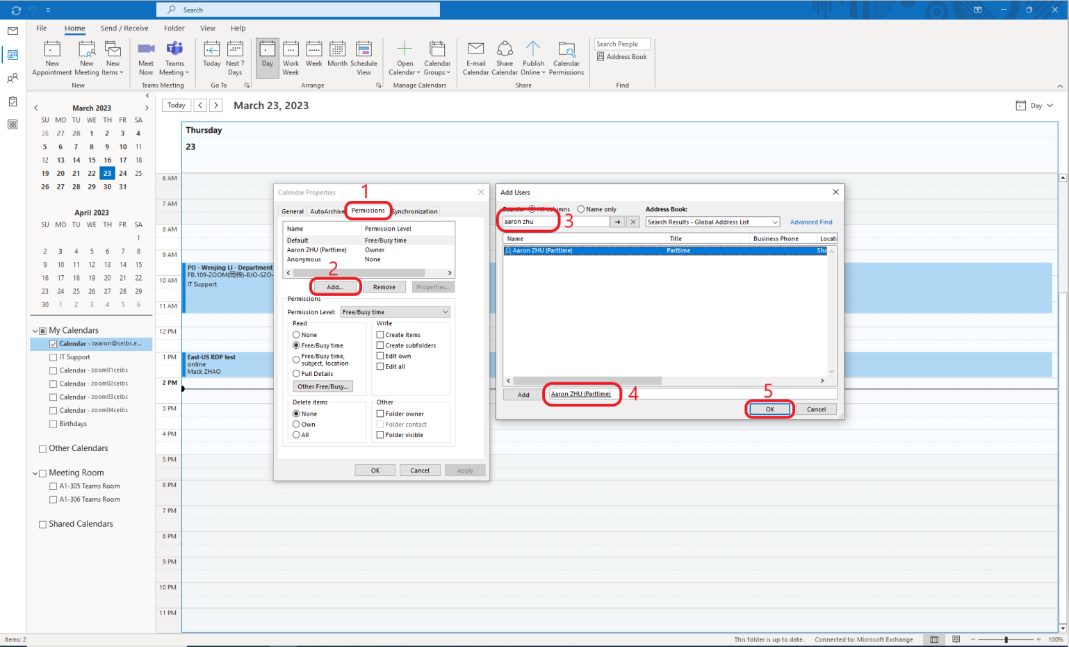
Task: Click the Add... button in Calendar Properties
Action: [335, 287]
